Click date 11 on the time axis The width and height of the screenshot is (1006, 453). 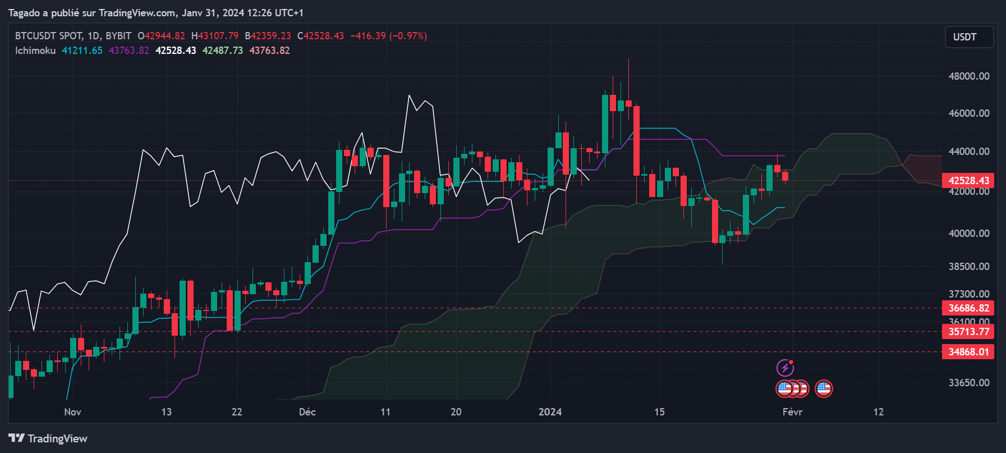pyautogui.click(x=385, y=412)
